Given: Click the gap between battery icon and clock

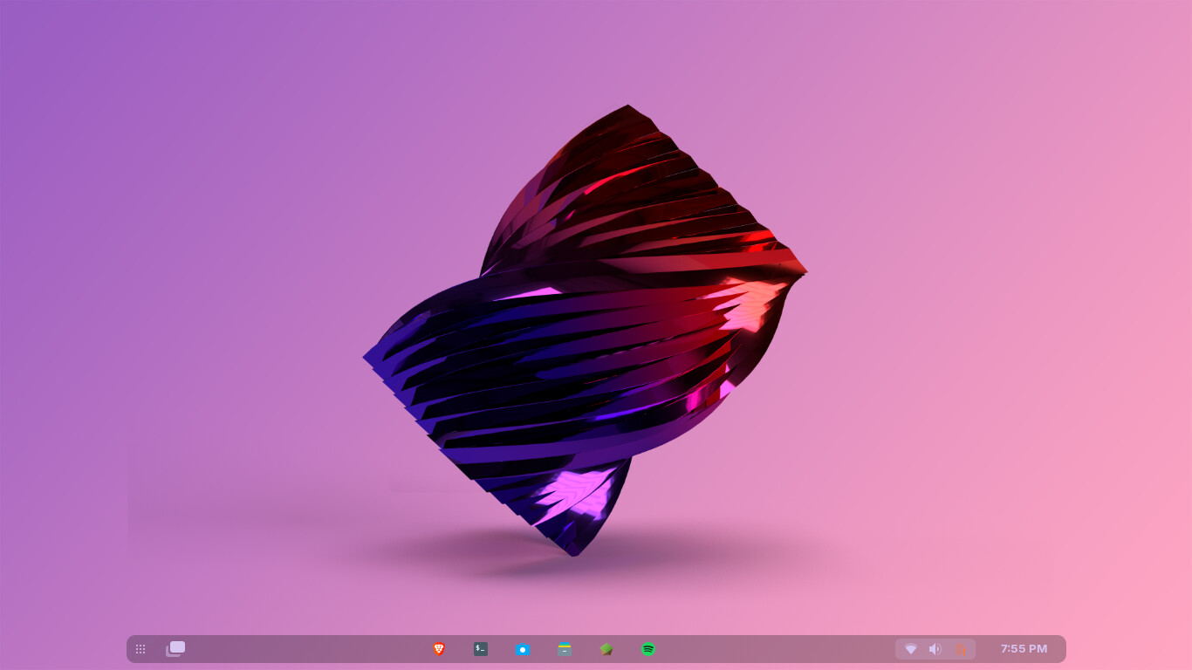Looking at the screenshot, I should coord(987,649).
